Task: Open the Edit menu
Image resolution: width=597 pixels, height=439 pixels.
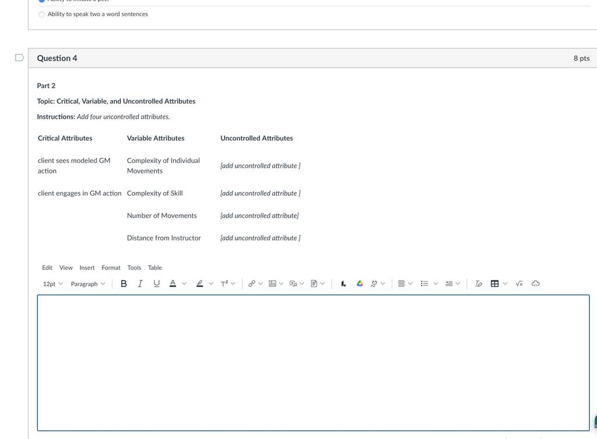Action: pyautogui.click(x=47, y=268)
